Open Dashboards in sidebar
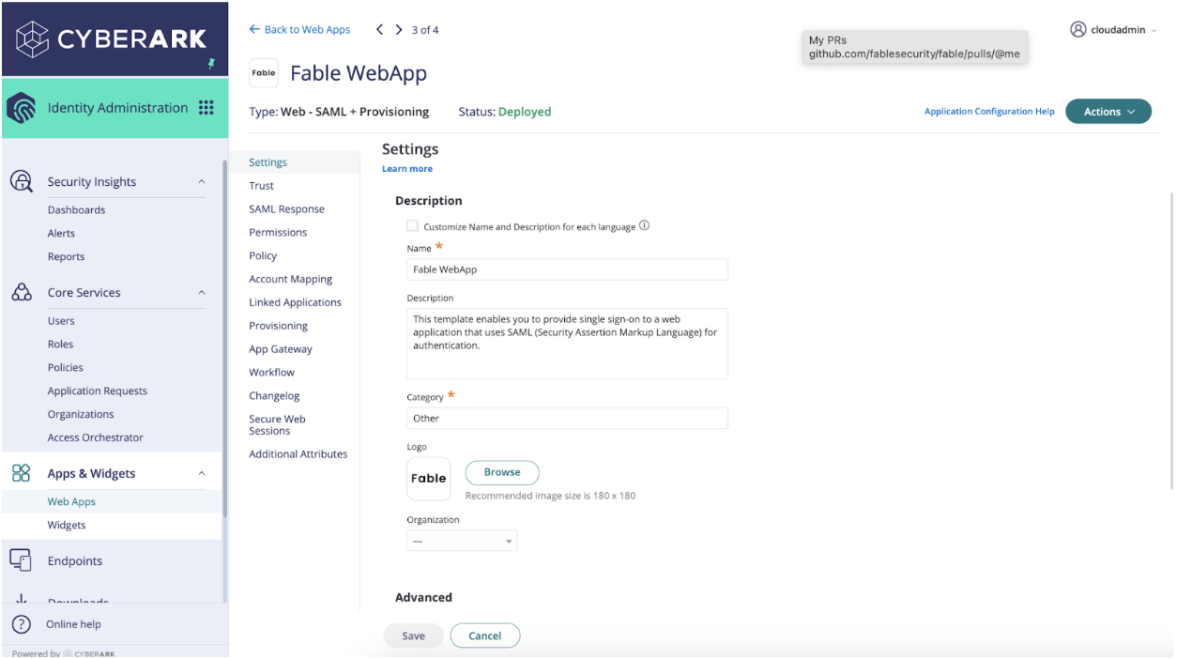Screen dimensions: 1177x659 (x=76, y=210)
